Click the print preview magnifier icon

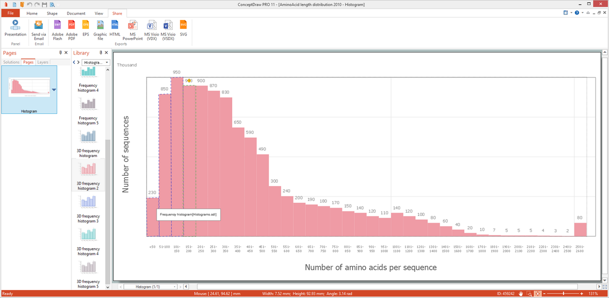(x=52, y=4)
